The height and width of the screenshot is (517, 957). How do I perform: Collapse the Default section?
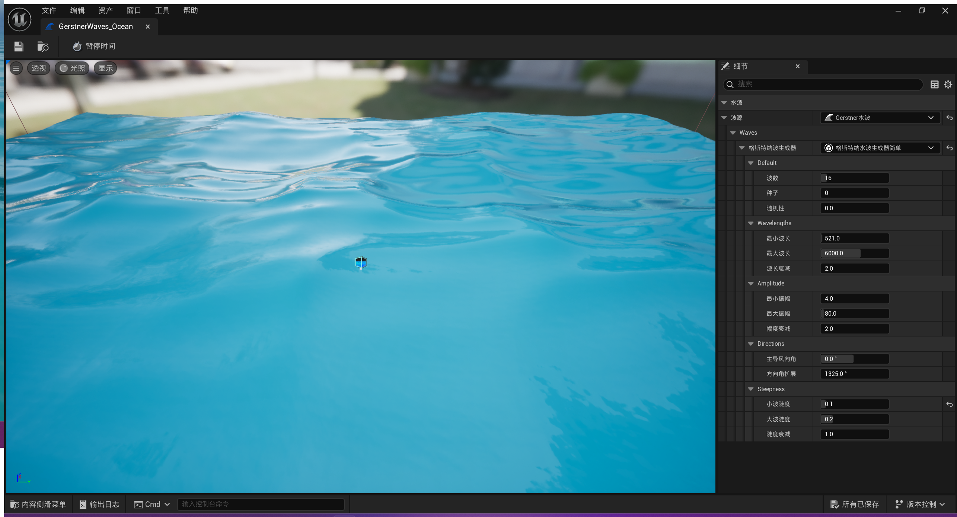point(751,163)
